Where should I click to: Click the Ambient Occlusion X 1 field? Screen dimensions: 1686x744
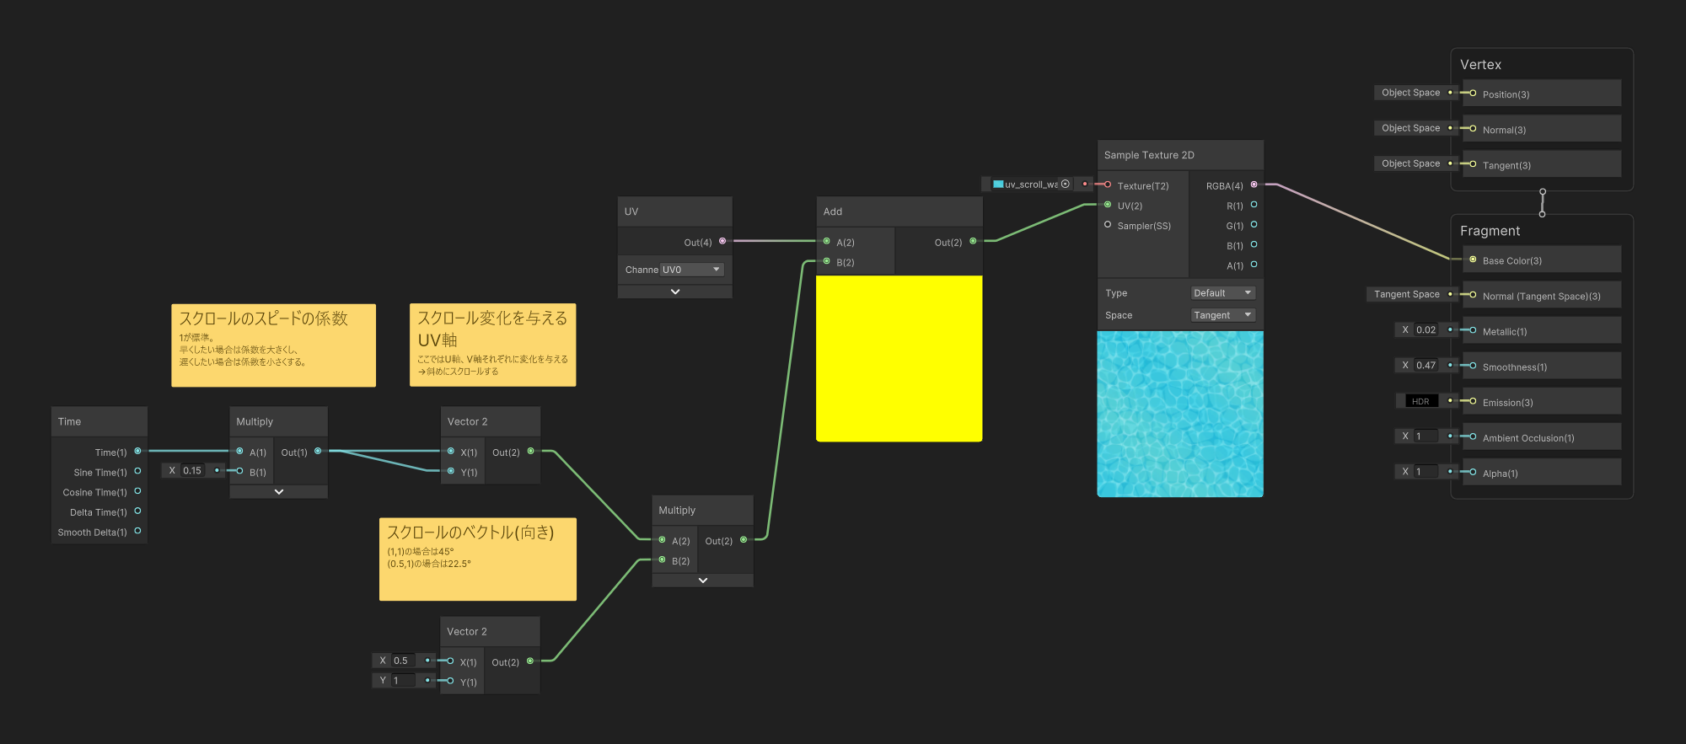1426,436
